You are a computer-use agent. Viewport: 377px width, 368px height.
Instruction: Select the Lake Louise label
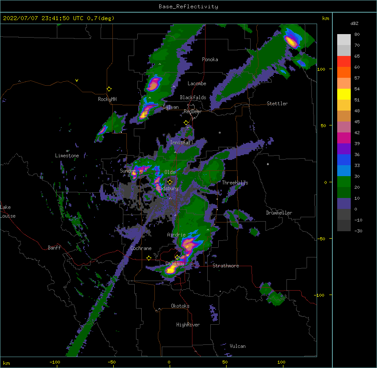pos(8,212)
